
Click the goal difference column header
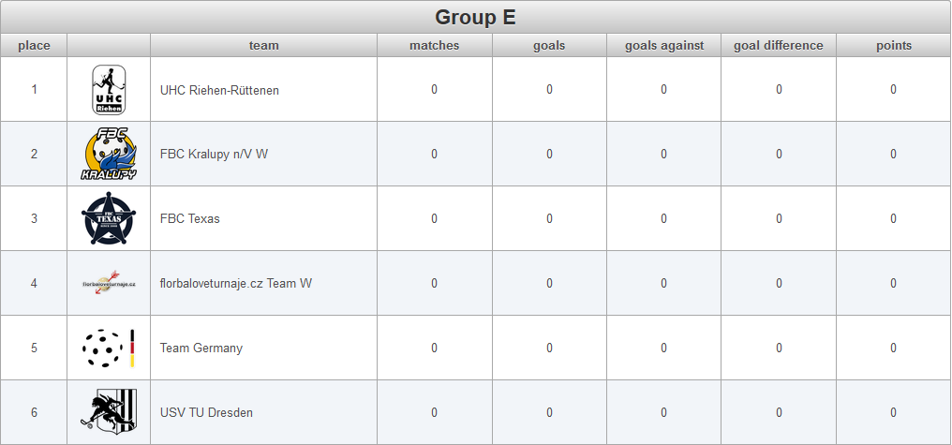779,46
